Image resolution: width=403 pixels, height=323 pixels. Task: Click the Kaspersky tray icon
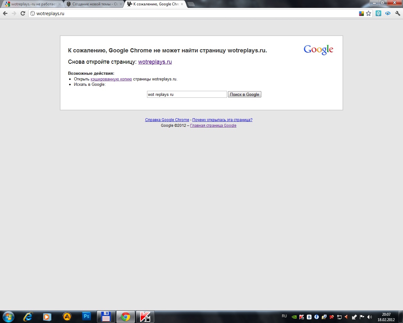coord(302,317)
